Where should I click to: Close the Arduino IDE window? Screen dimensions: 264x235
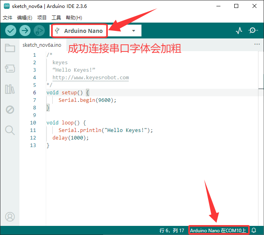pos(254,6)
